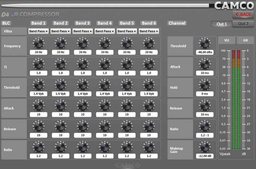This screenshot has height=169, width=256.
Task: Click the Band 2 Attack knob
Action: tap(60, 105)
